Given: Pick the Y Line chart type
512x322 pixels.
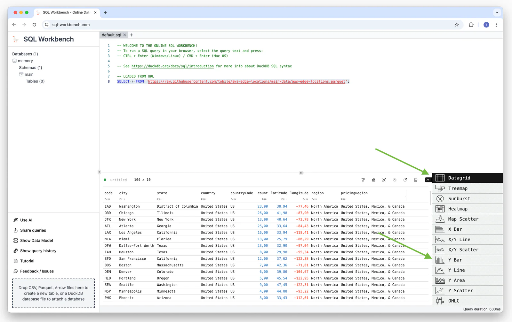Looking at the screenshot, I should pyautogui.click(x=468, y=270).
